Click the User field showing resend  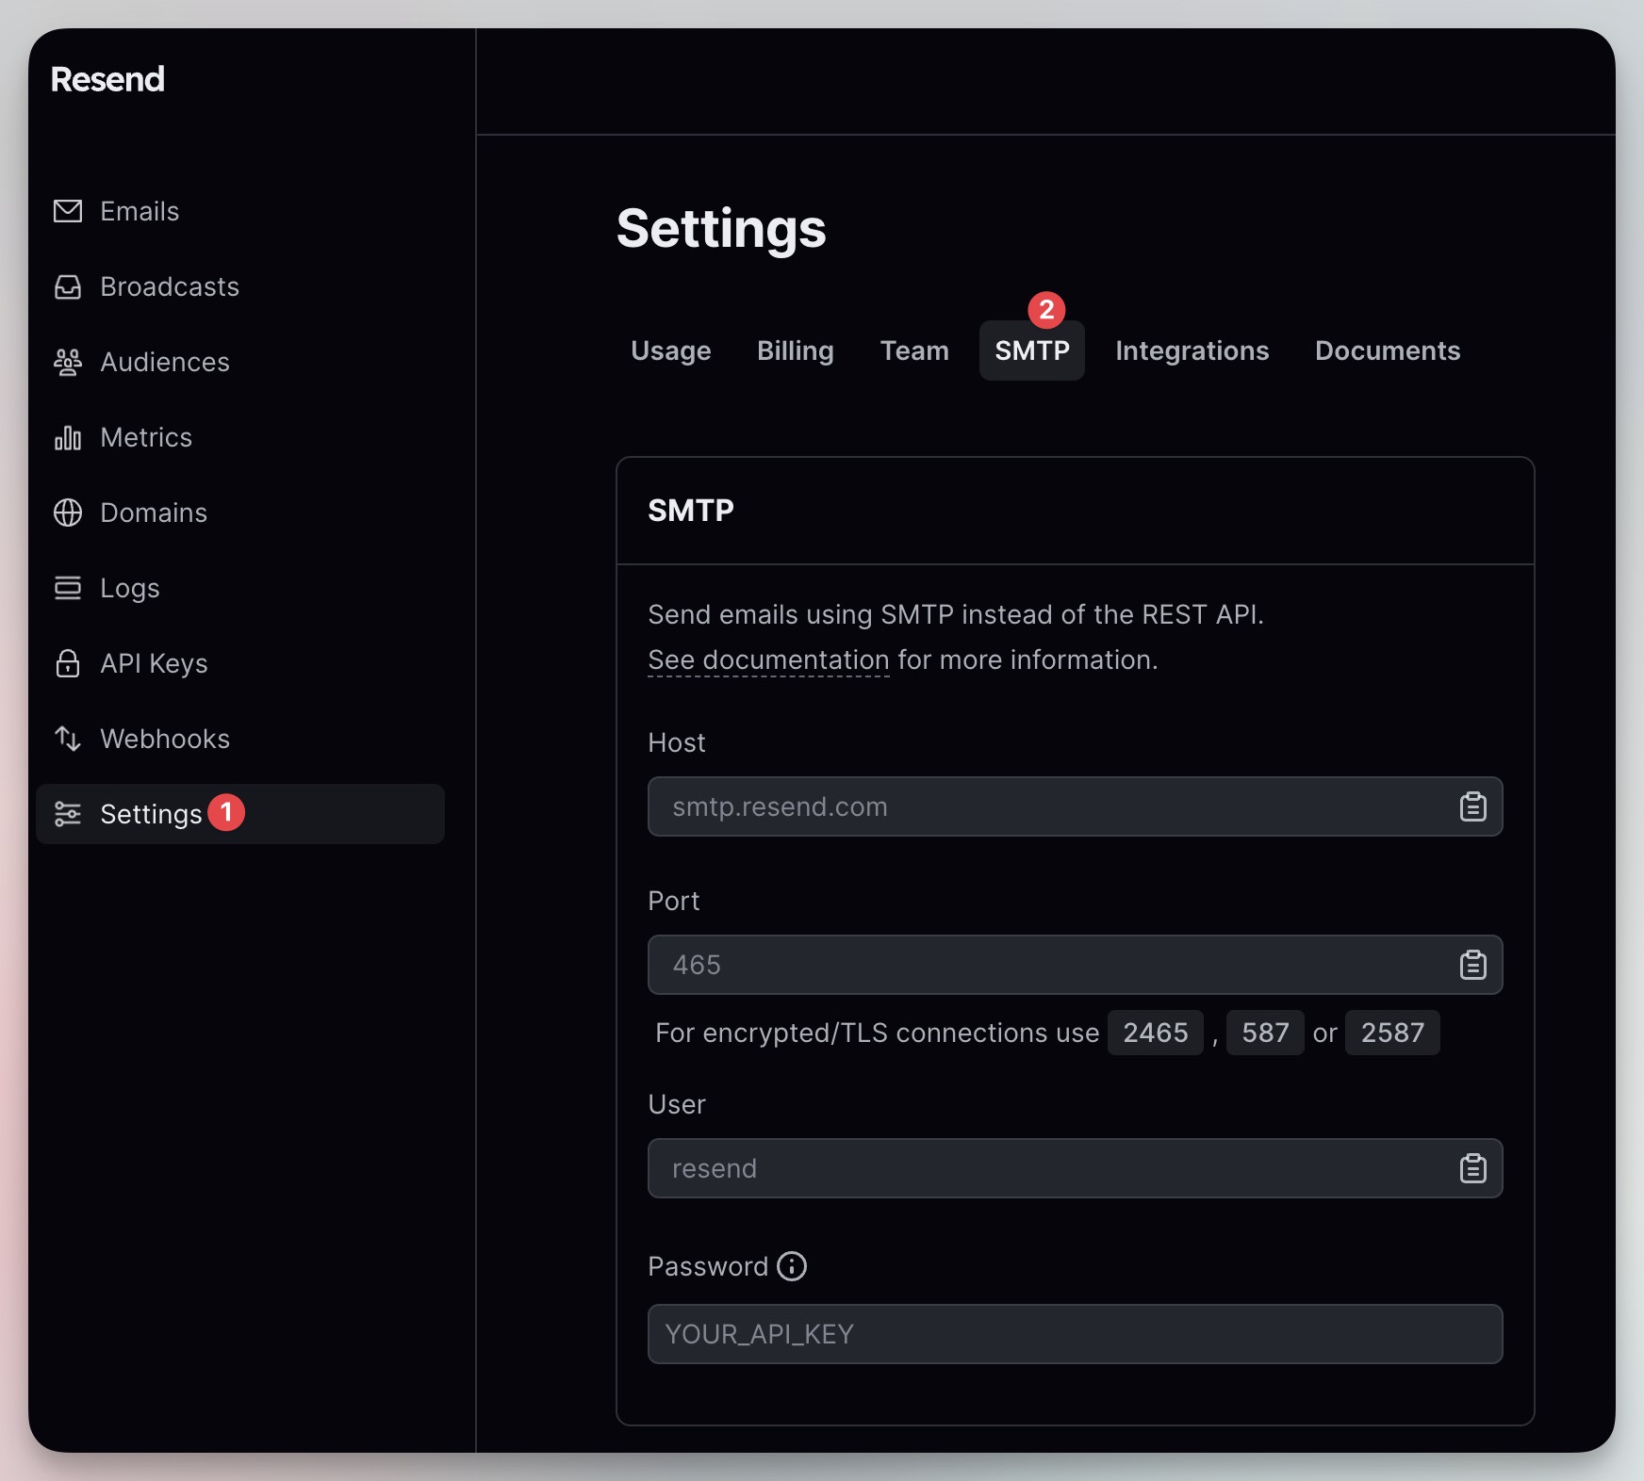(x=1076, y=1168)
